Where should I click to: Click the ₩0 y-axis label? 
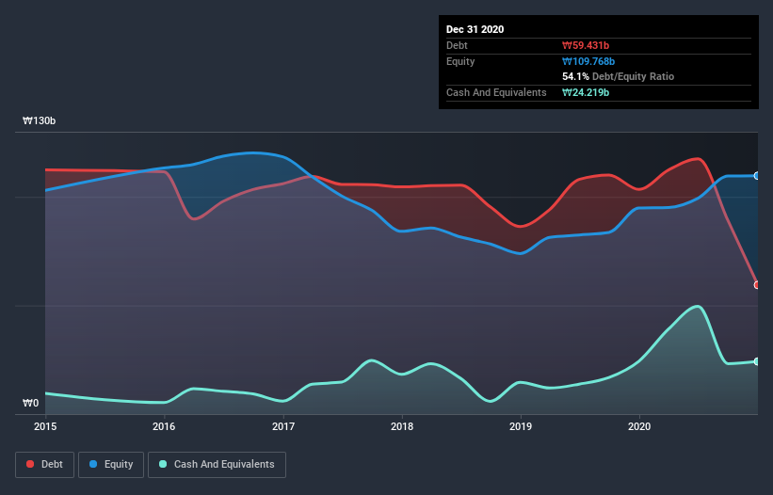click(30, 404)
